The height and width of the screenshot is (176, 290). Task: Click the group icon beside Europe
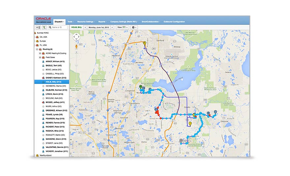(x=37, y=41)
